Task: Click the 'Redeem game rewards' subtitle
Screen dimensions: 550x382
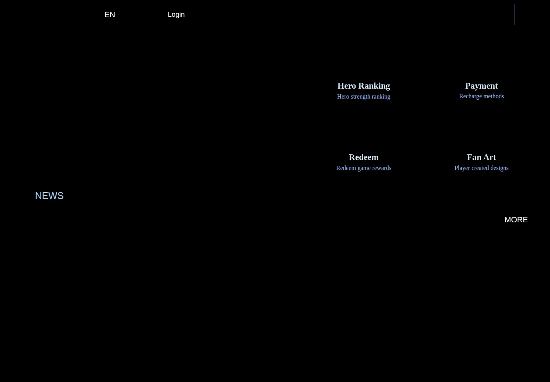Action: 364,168
